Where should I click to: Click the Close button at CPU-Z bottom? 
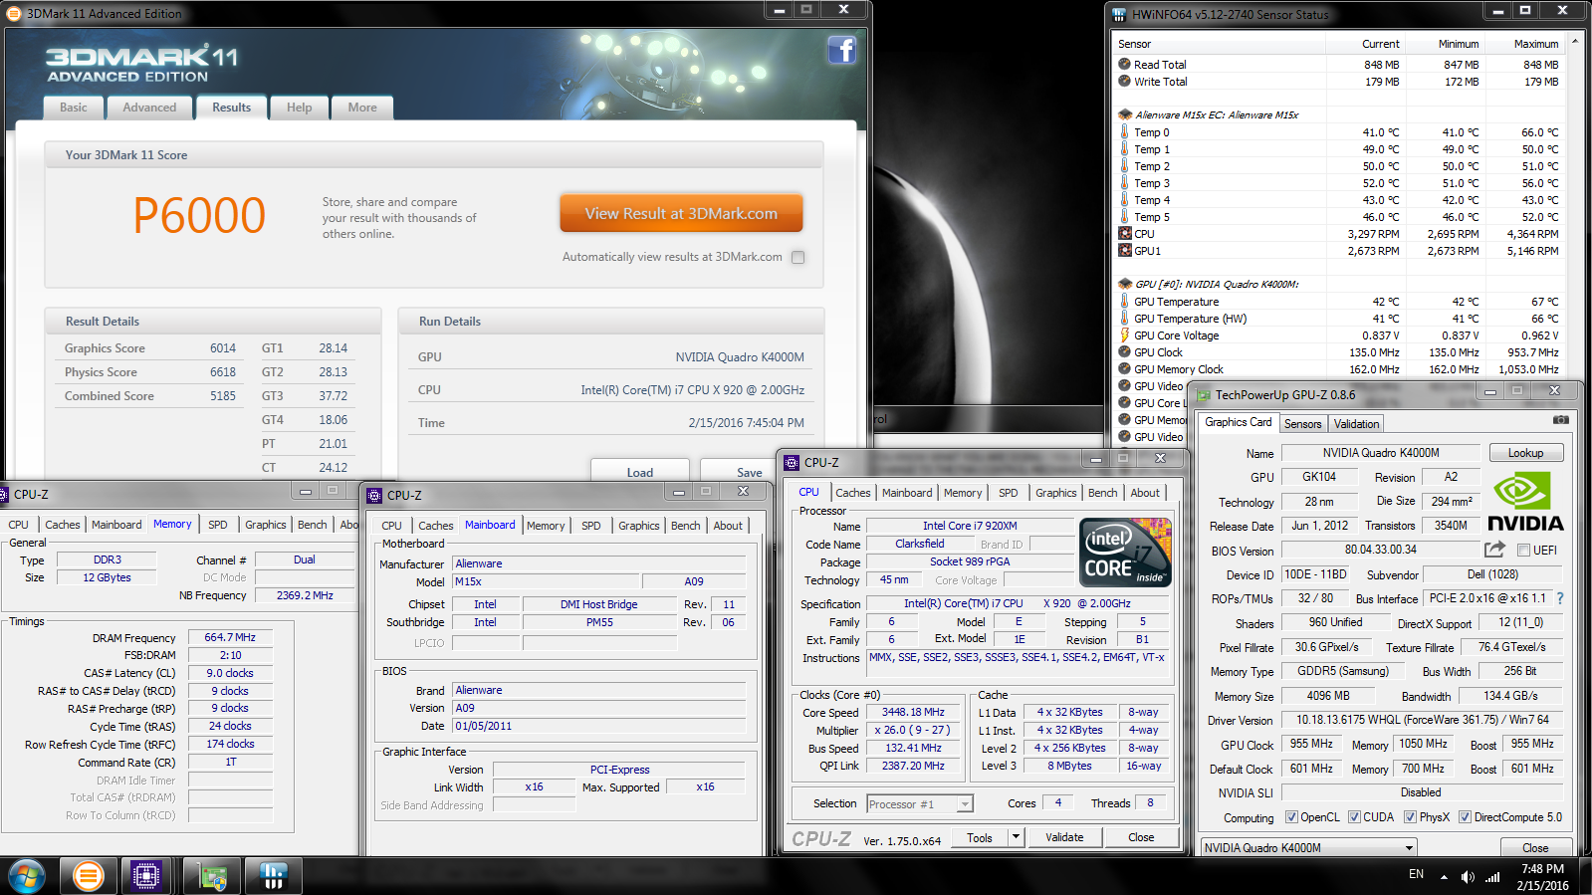(x=1141, y=837)
